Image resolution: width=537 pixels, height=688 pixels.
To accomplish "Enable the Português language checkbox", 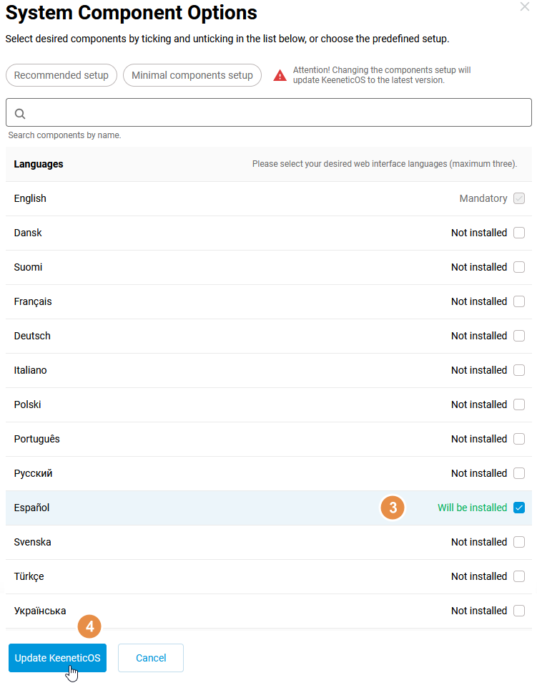I will pyautogui.click(x=519, y=439).
